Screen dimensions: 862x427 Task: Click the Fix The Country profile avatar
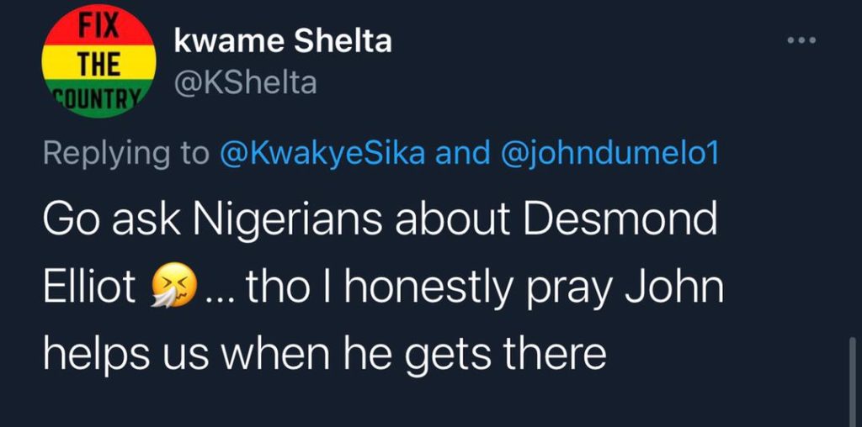(x=99, y=61)
